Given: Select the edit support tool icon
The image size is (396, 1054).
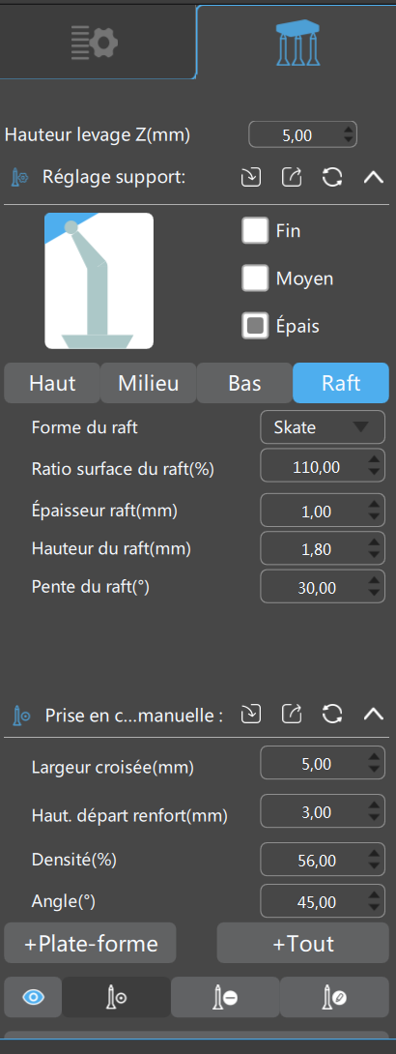Looking at the screenshot, I should 334,997.
